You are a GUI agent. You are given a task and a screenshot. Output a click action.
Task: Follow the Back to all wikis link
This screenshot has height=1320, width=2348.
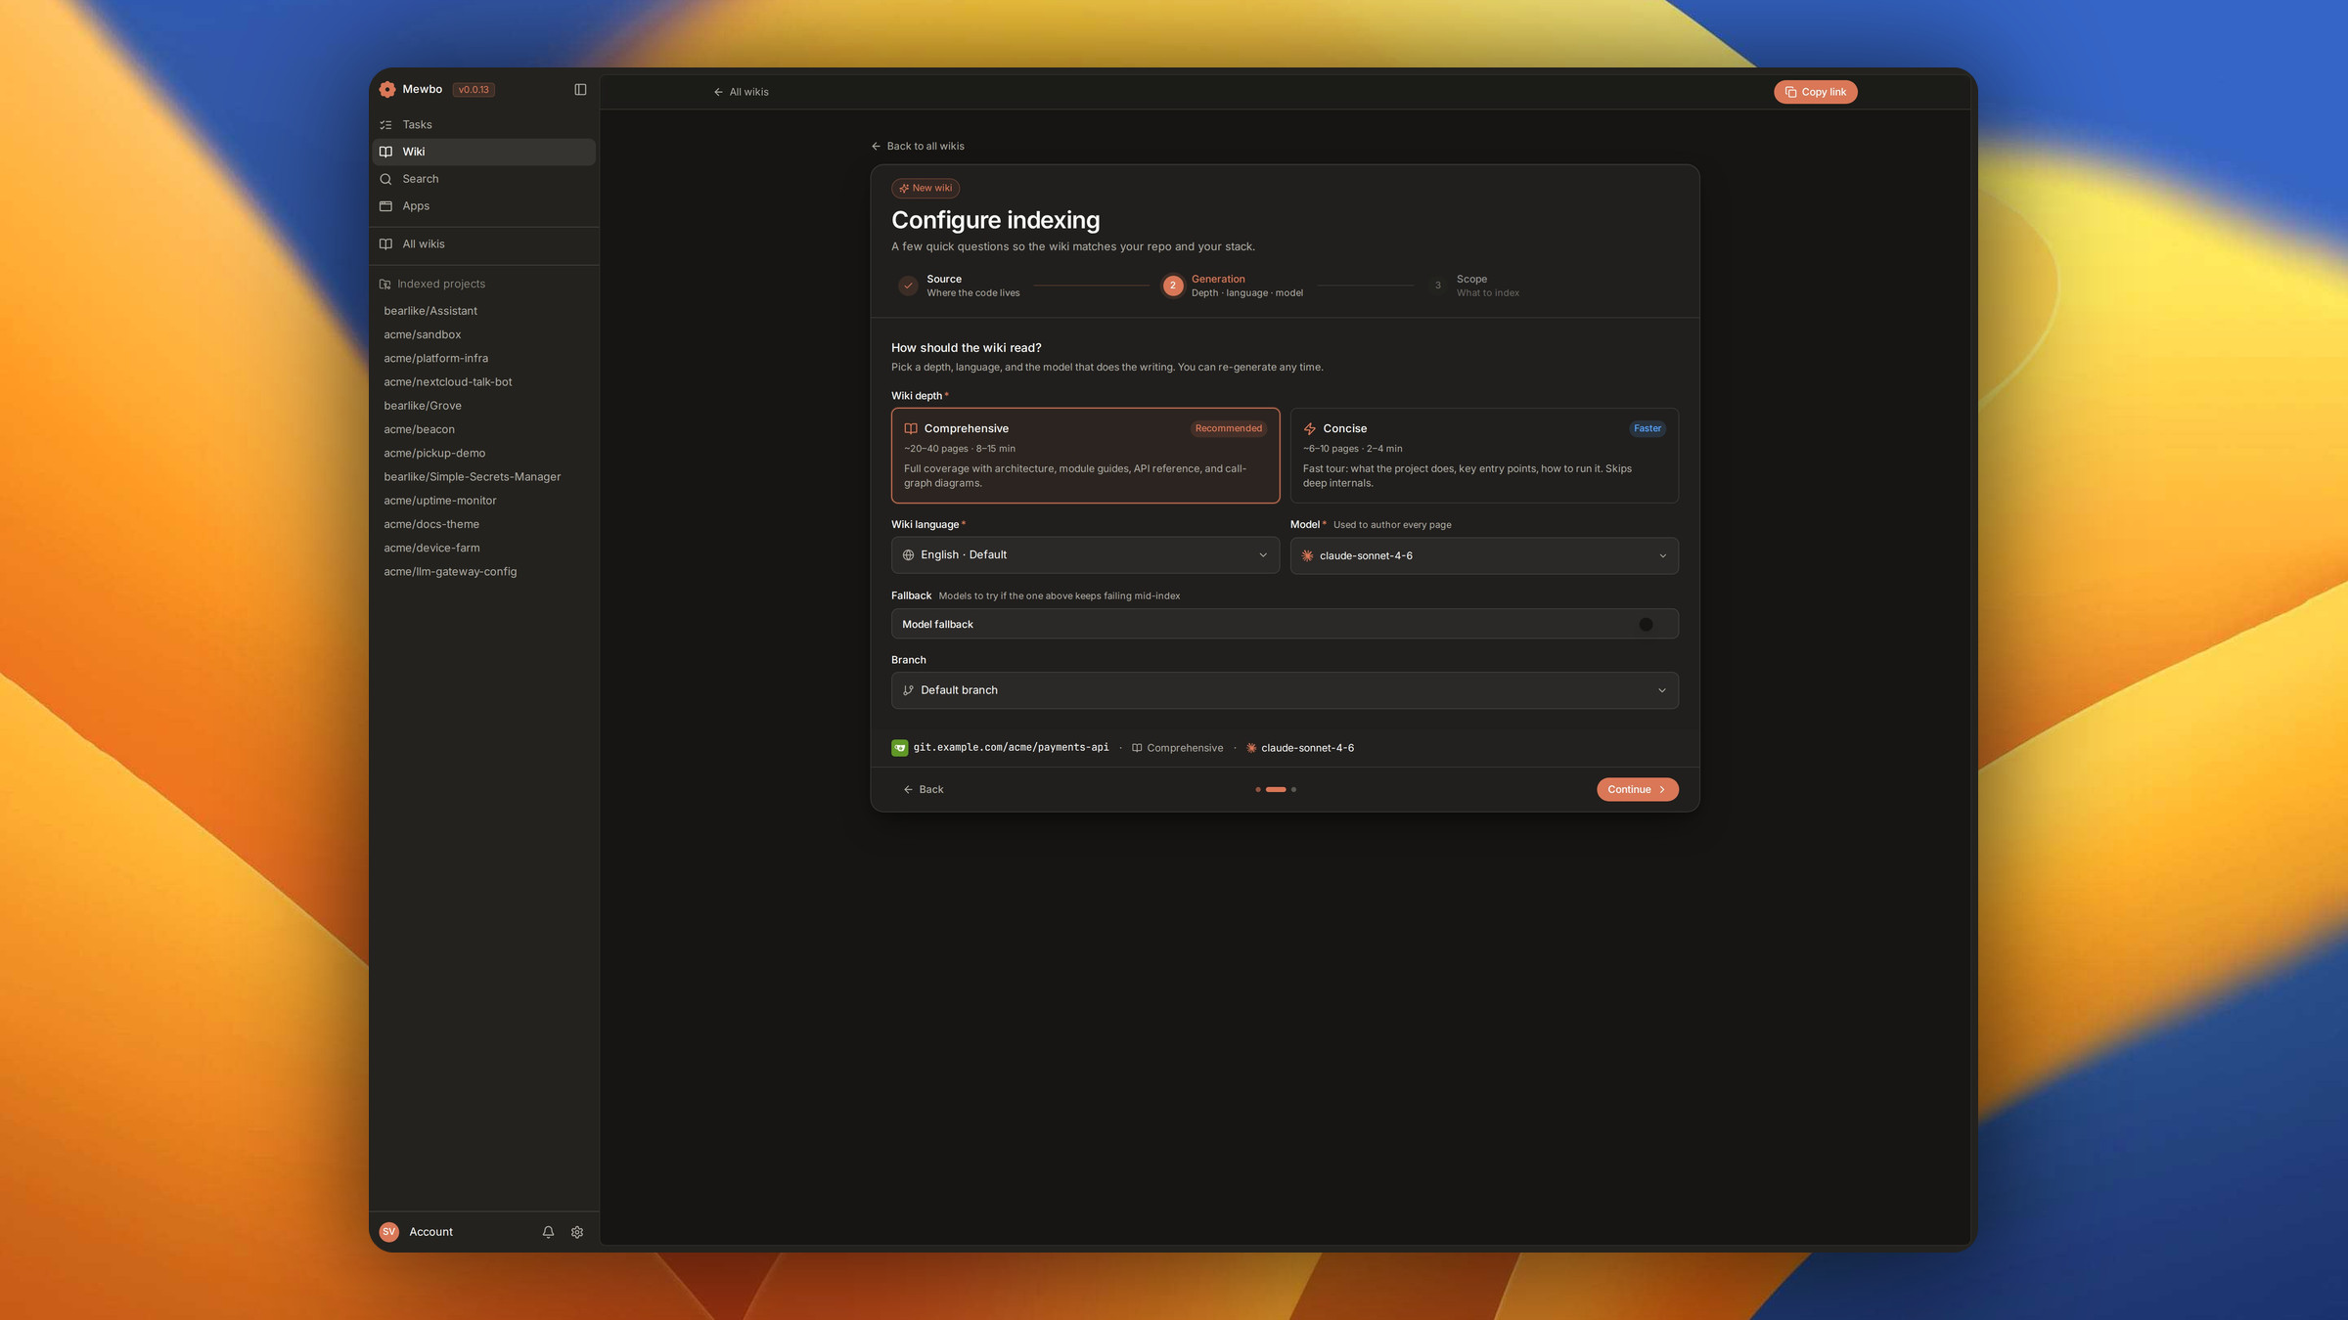click(918, 147)
